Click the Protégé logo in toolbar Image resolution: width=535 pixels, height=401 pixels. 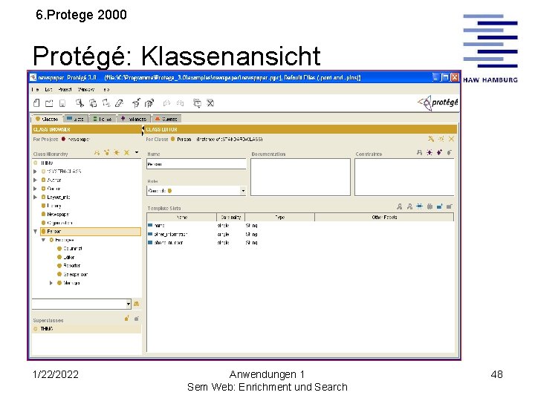pyautogui.click(x=438, y=102)
